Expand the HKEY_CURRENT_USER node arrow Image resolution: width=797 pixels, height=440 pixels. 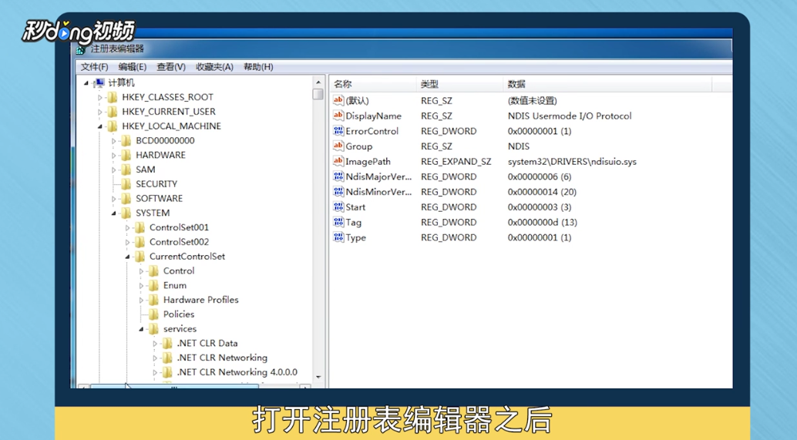tap(100, 112)
